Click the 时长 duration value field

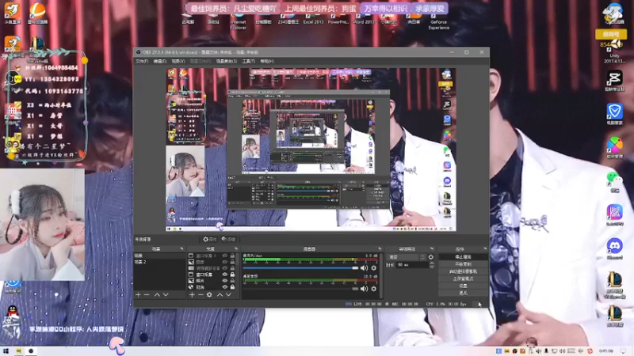point(412,265)
